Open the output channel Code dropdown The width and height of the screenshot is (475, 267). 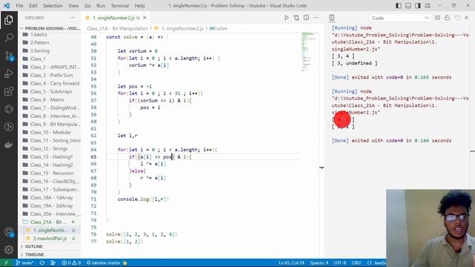coord(400,18)
